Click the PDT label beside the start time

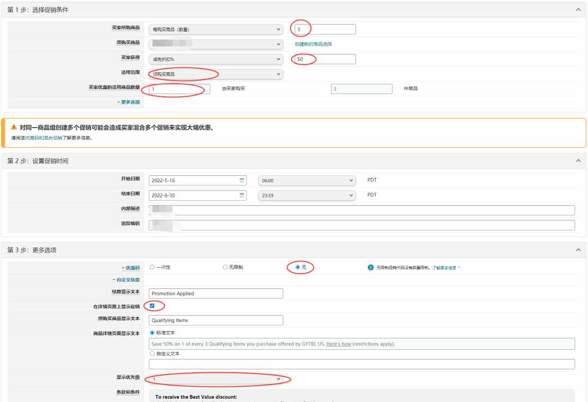[x=372, y=180]
